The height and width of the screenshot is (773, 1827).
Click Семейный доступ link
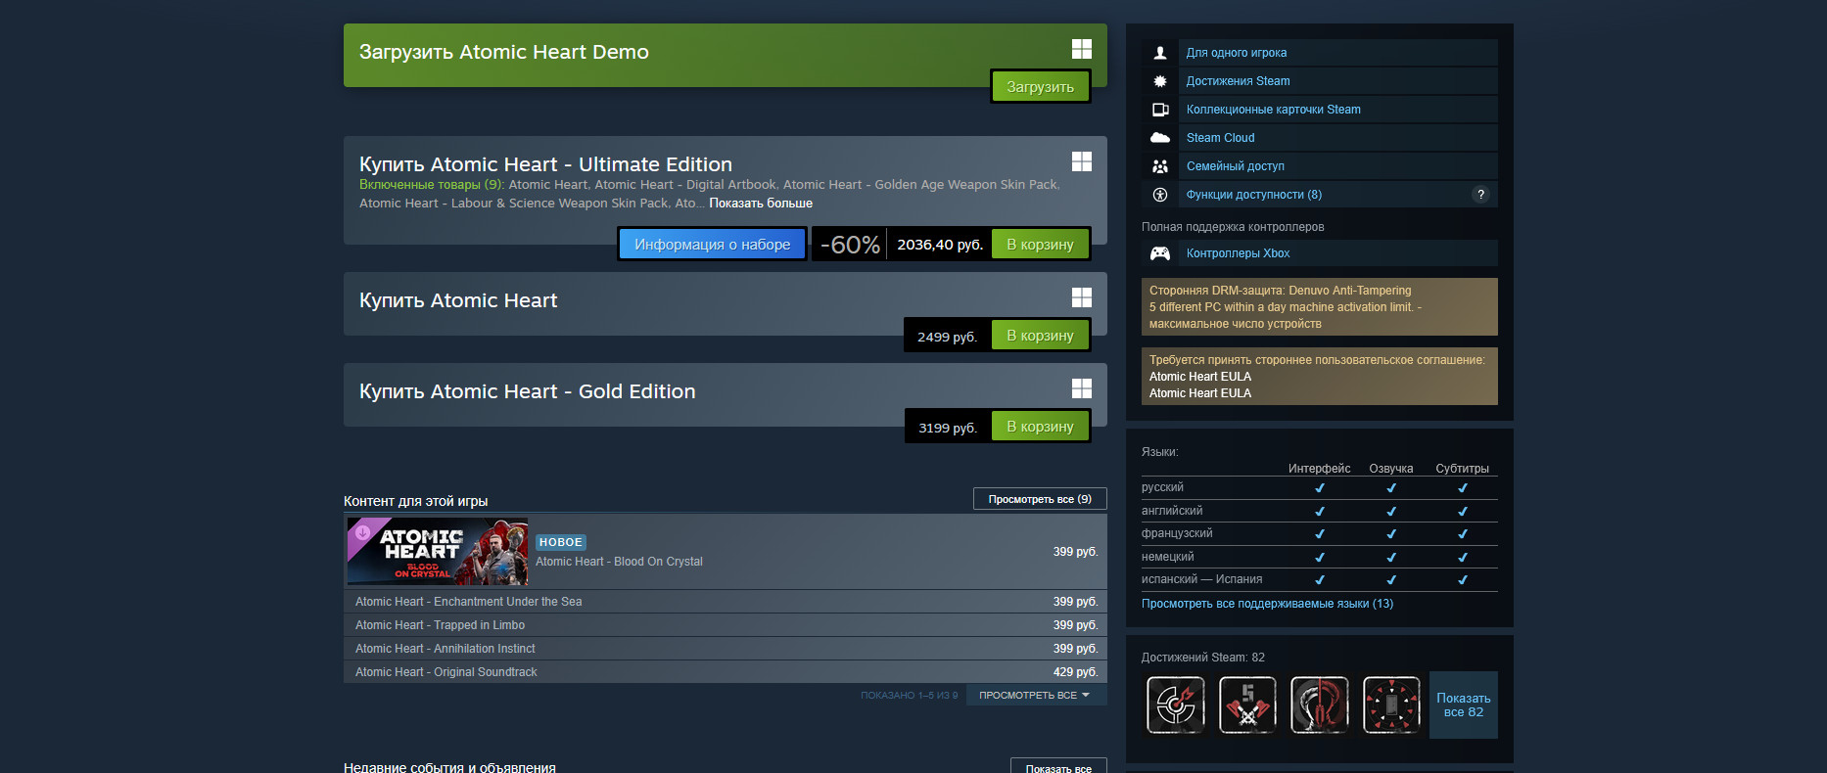[x=1235, y=166]
